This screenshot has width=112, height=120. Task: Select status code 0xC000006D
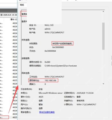click(58, 47)
